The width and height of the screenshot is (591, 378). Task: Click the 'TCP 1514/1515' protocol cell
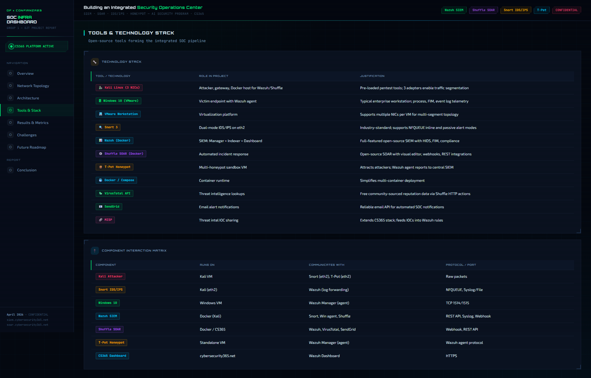[457, 303]
